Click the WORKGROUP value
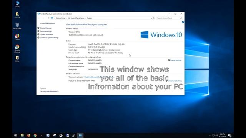Image resolution: width=246 pixels, height=138 pixels. (x=93, y=69)
